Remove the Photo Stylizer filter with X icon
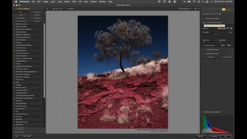The height and width of the screenshot is (139, 247). [232, 19]
